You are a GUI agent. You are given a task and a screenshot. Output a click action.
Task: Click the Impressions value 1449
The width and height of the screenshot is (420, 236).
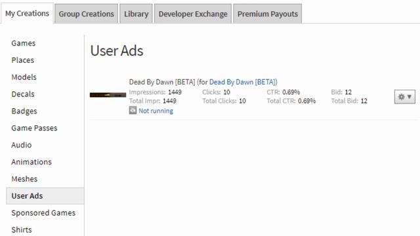click(x=175, y=92)
